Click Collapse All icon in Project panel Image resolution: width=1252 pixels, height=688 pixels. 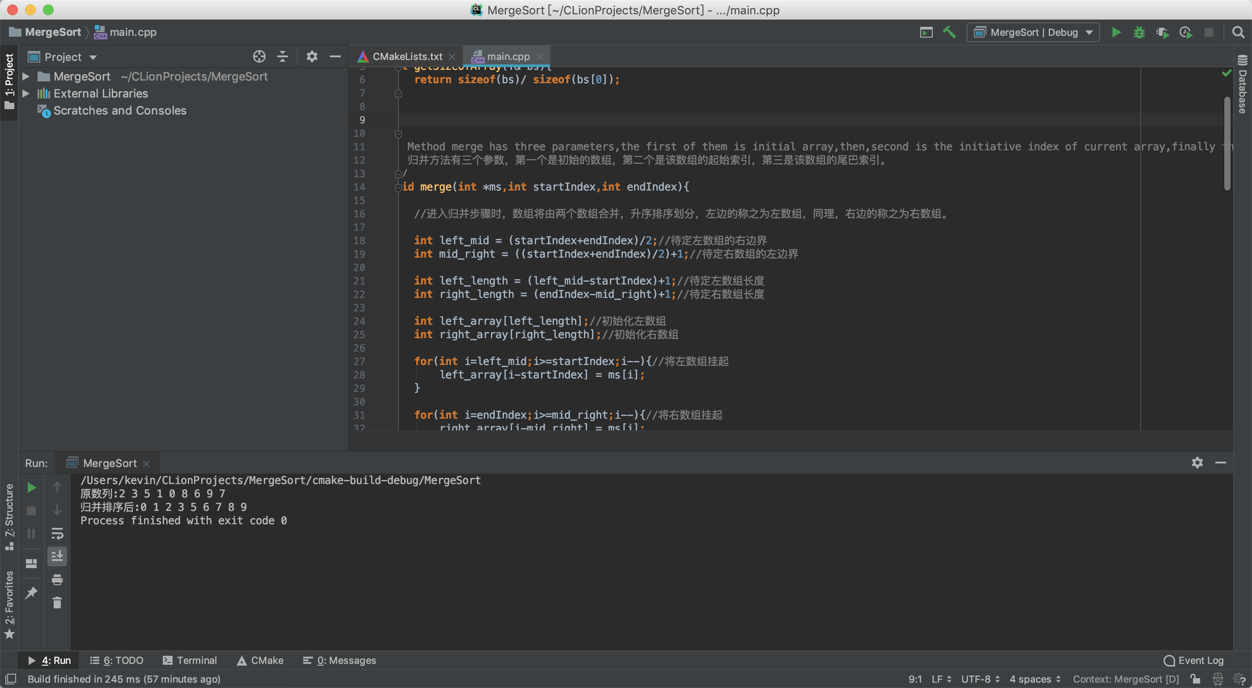[283, 56]
